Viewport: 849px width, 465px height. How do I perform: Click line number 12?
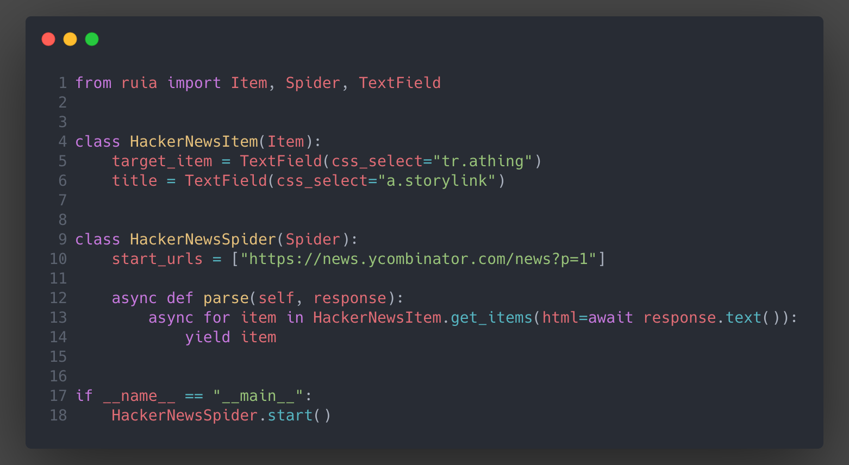click(x=58, y=298)
